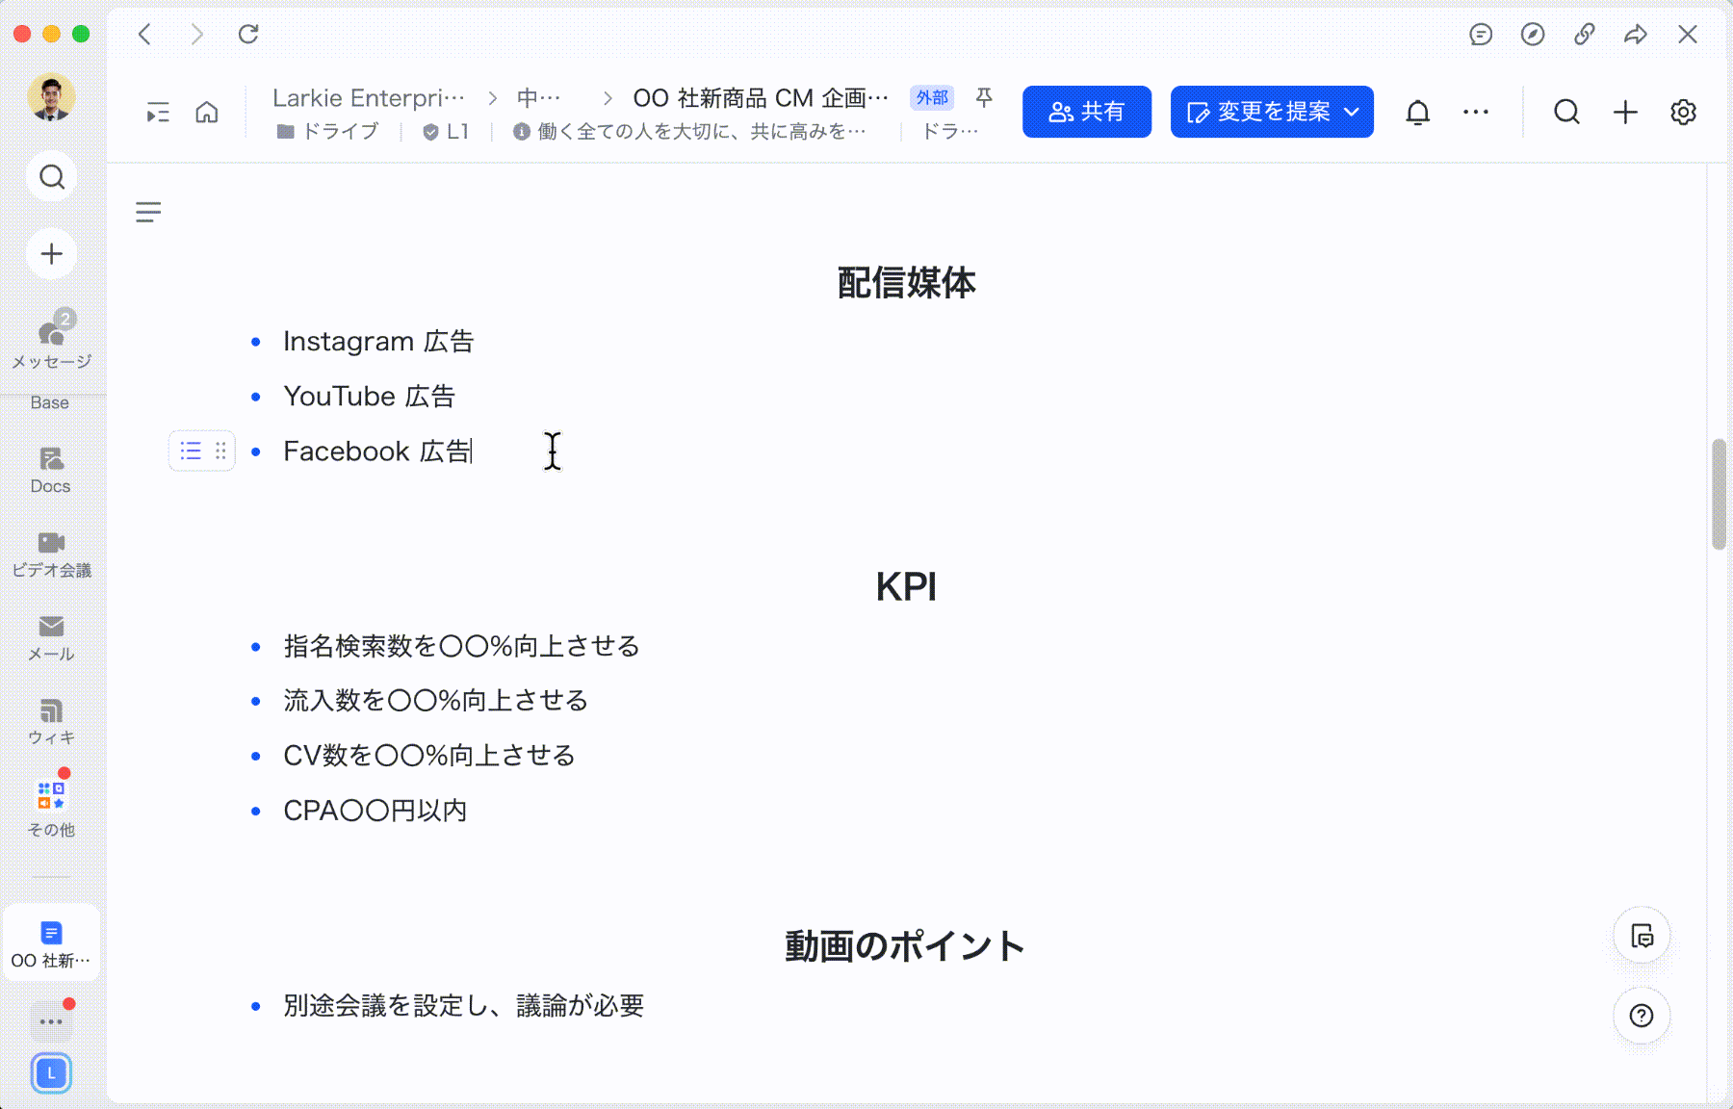Image resolution: width=1733 pixels, height=1109 pixels.
Task: Open the Docs app in the sidebar
Action: pos(50,469)
